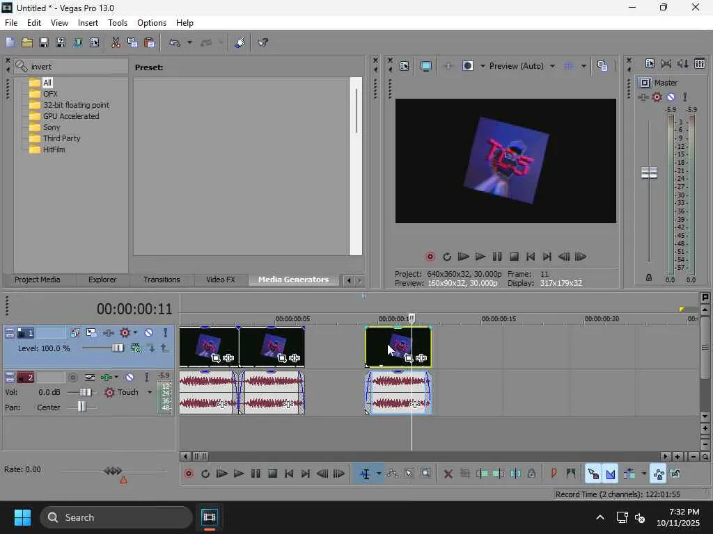Toggle Enable Snapping in timeline toolbar

(593, 474)
